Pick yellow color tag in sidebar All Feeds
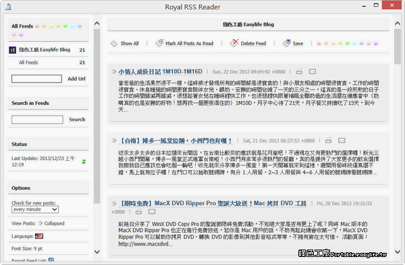The width and height of the screenshot is (405, 265). pos(51,26)
